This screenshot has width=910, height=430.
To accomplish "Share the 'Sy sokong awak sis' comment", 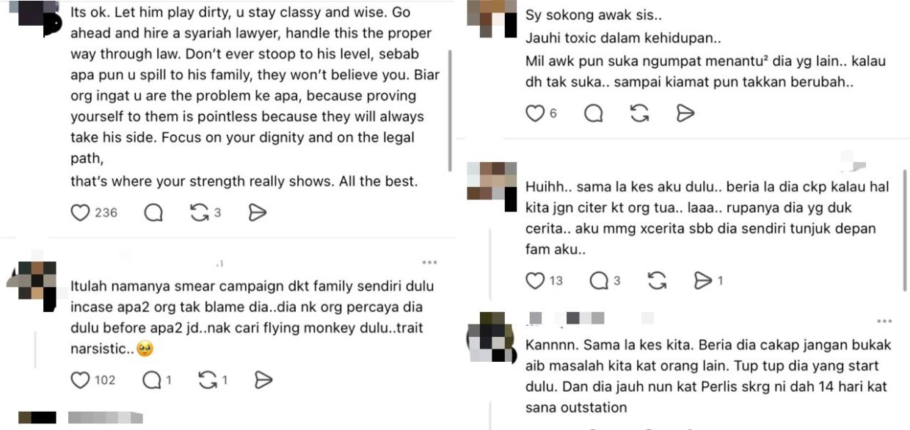I will tap(685, 113).
